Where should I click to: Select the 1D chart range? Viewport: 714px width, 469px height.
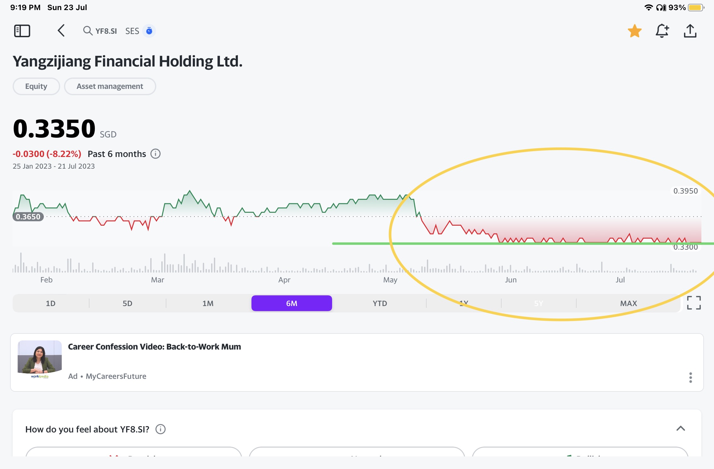pos(51,303)
